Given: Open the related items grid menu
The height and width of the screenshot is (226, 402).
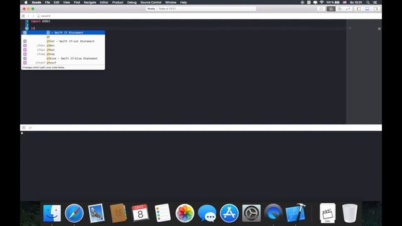Looking at the screenshot, I should (x=23, y=16).
